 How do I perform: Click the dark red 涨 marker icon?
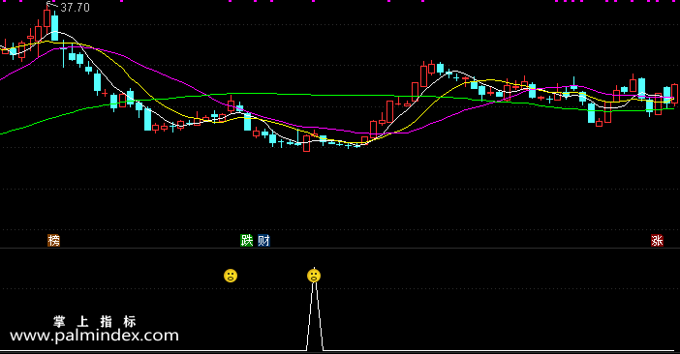click(657, 240)
